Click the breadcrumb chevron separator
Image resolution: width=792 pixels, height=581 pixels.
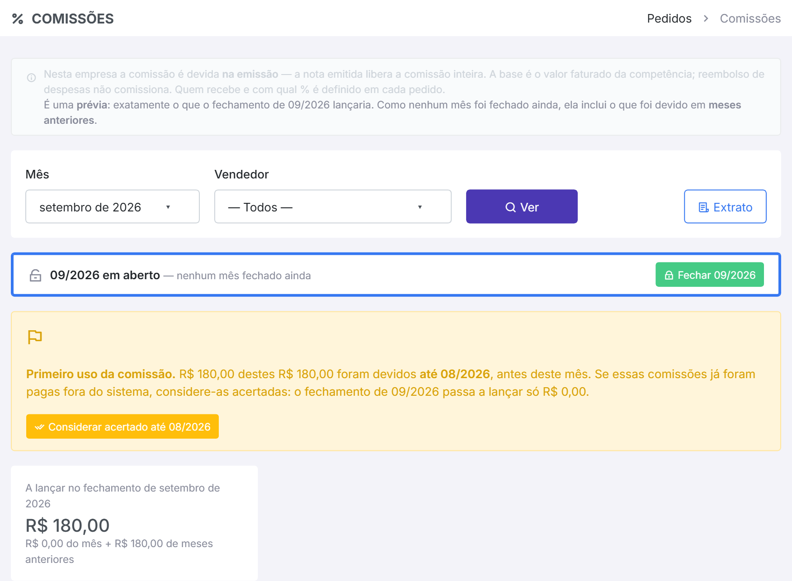(706, 19)
